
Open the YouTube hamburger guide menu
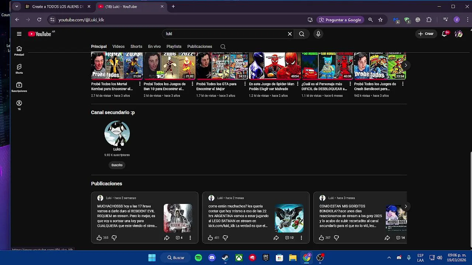coord(19,34)
